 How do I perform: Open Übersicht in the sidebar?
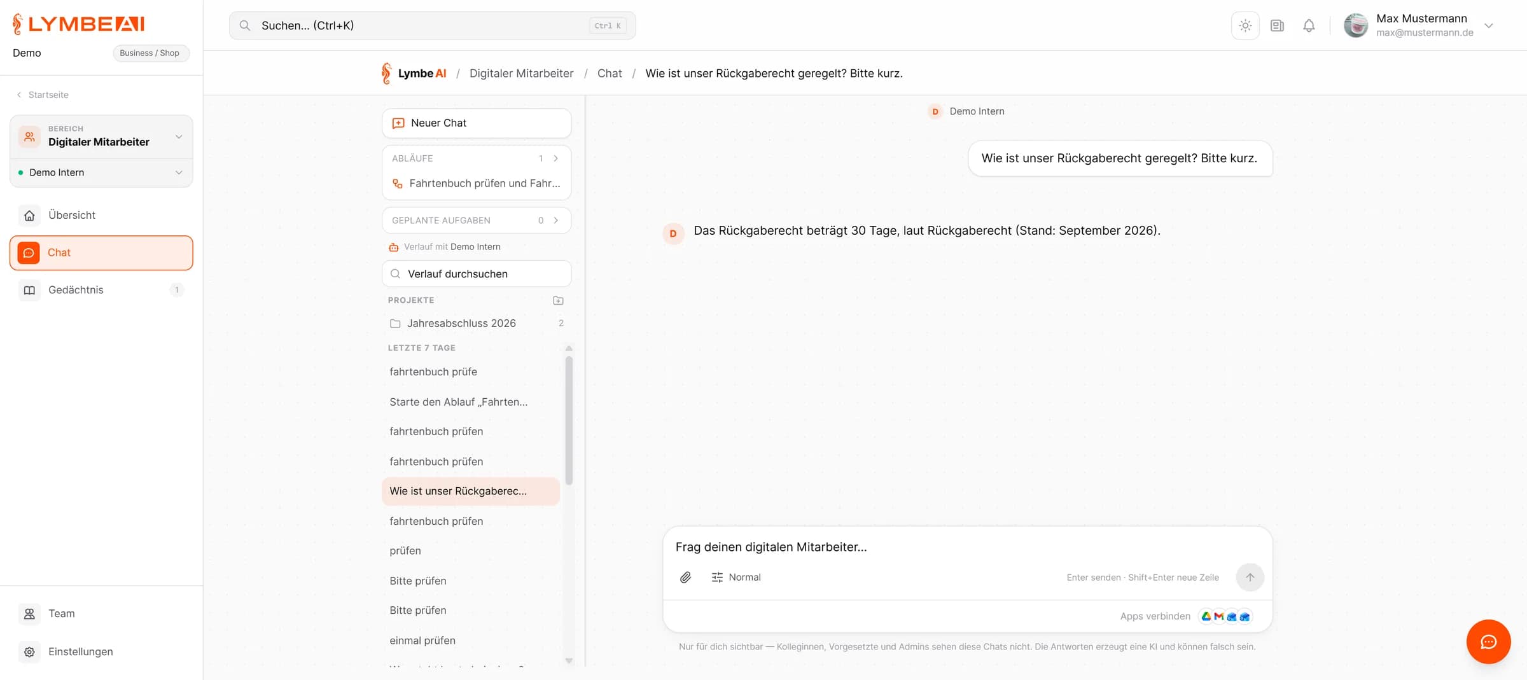[x=101, y=215]
